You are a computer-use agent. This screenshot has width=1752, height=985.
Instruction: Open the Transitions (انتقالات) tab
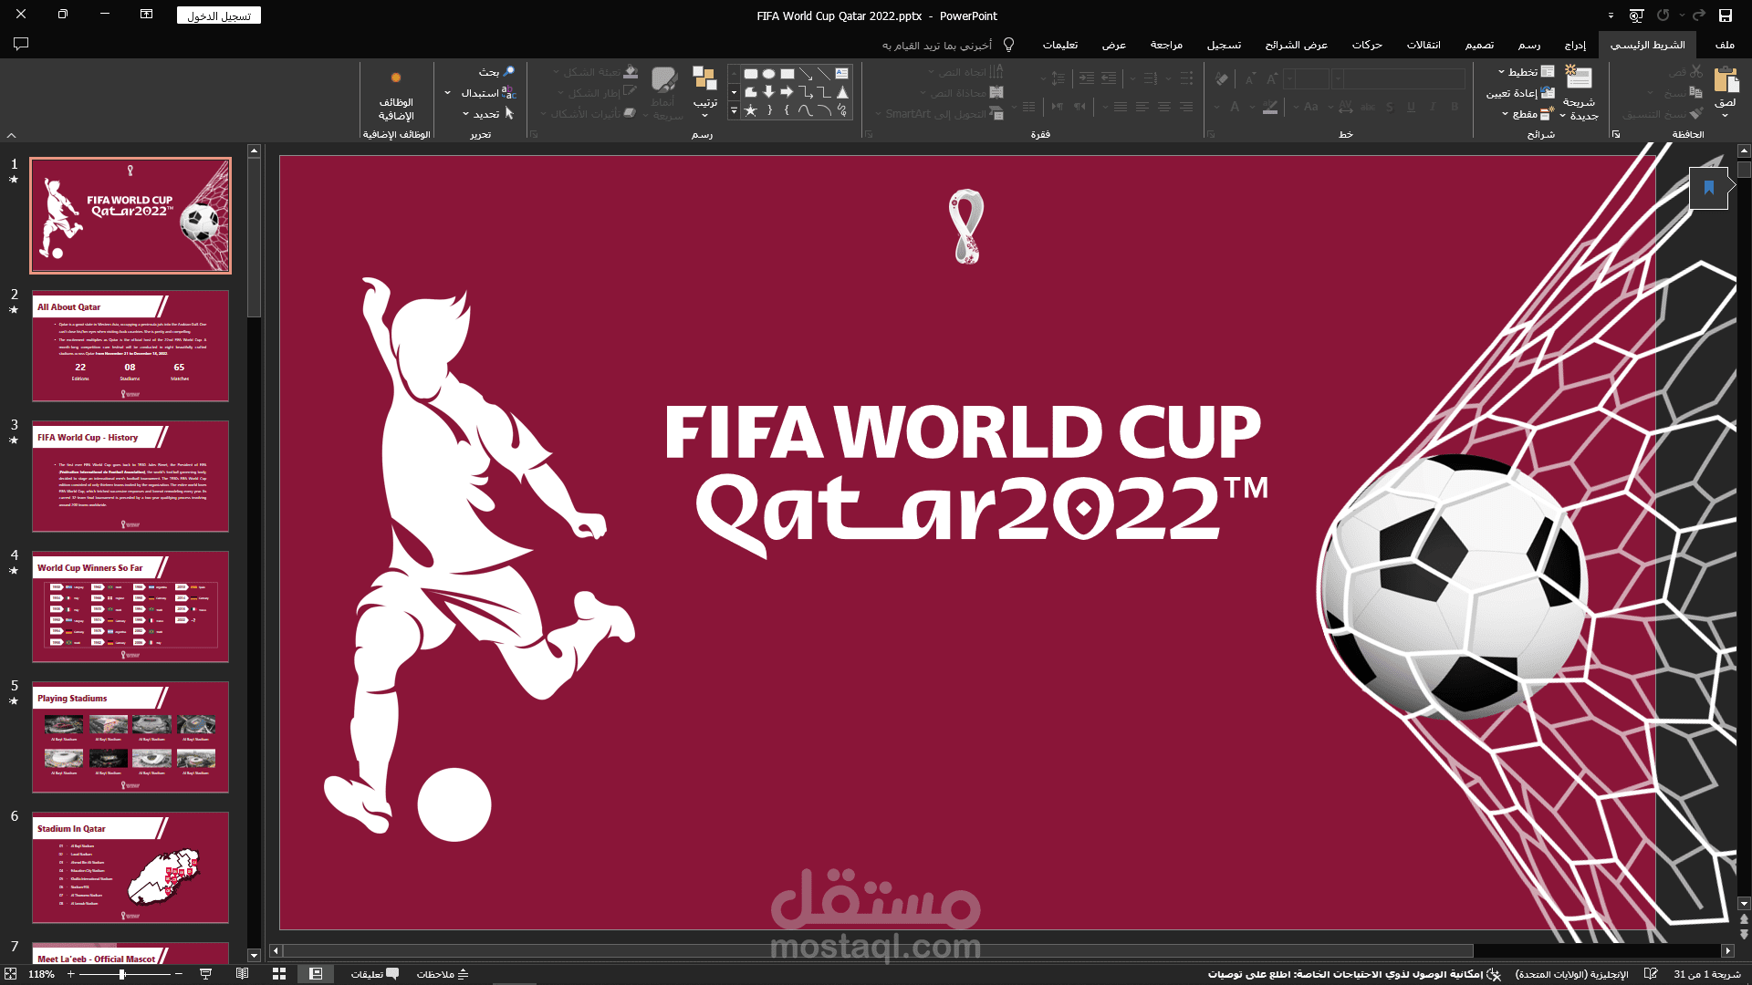[x=1423, y=45]
